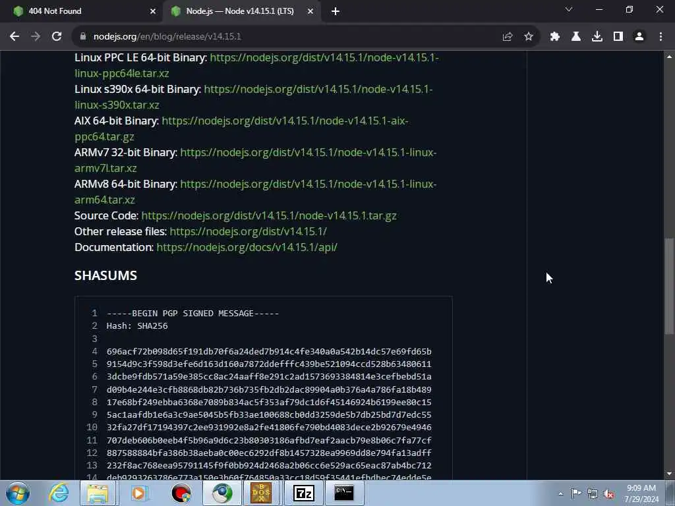Open Linux PPC LE 64-bit binary link
675x506 pixels.
coord(256,65)
